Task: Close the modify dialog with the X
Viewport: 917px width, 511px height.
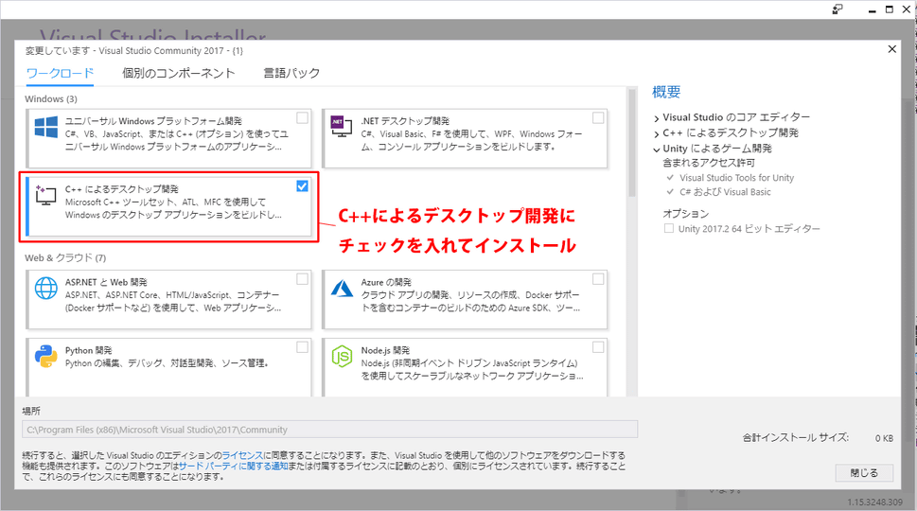Action: tap(891, 49)
